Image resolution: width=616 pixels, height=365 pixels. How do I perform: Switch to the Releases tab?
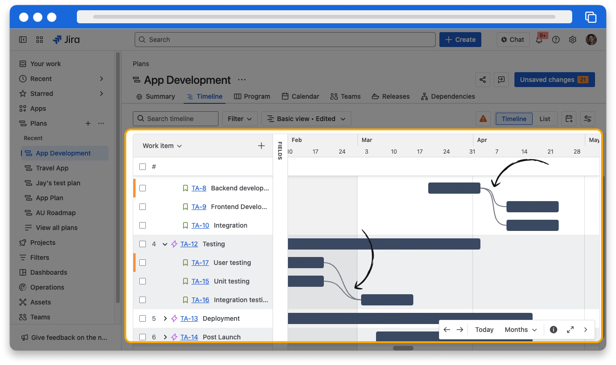coord(390,96)
